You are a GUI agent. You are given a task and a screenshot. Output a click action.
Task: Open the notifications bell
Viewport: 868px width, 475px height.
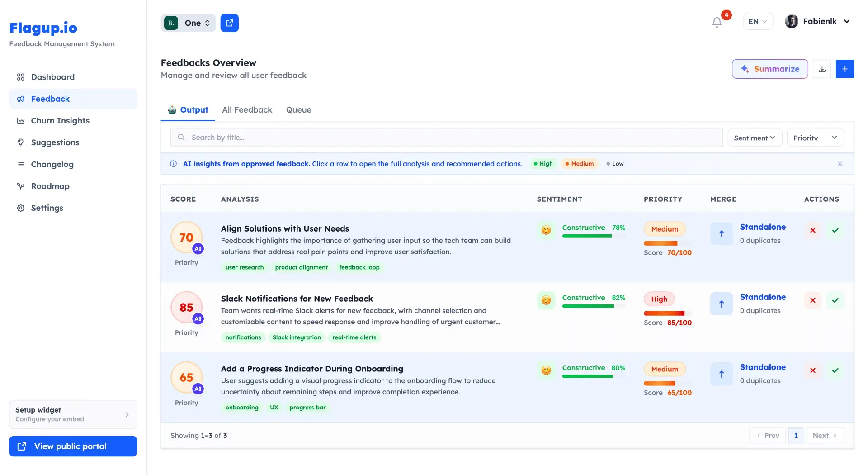click(717, 22)
